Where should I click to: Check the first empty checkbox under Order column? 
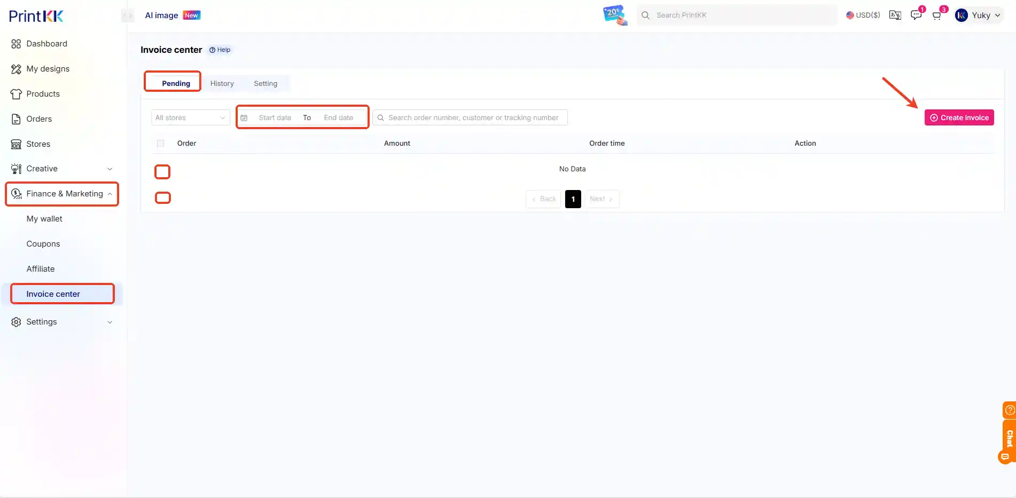pyautogui.click(x=162, y=171)
